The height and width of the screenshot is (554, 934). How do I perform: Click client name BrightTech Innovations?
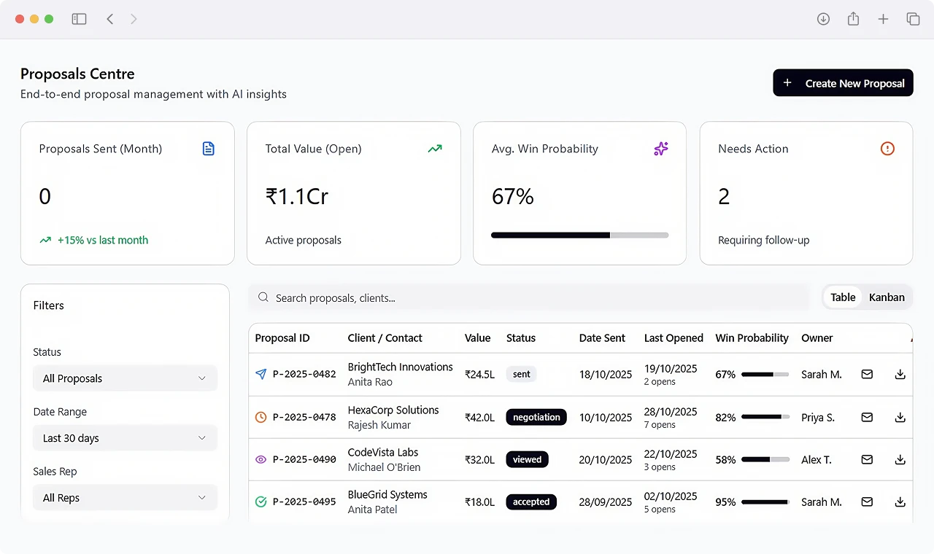[400, 367]
